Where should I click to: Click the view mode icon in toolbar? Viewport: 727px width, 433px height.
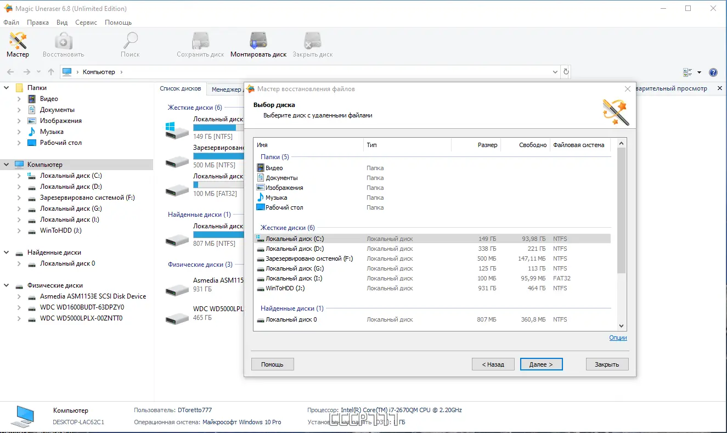pyautogui.click(x=687, y=72)
